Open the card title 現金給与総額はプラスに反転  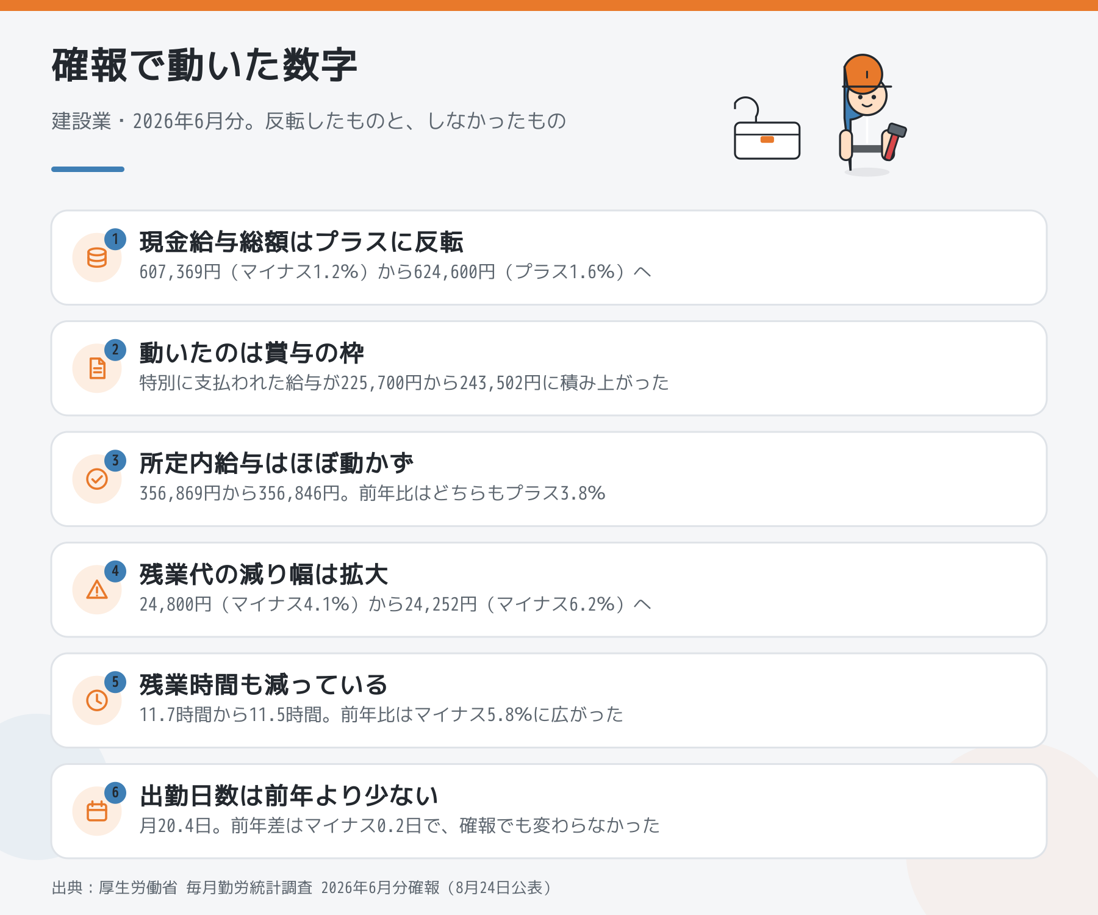point(301,242)
